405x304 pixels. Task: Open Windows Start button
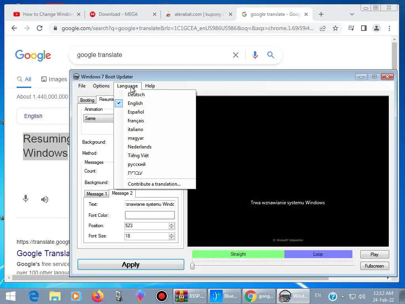tap(11, 296)
